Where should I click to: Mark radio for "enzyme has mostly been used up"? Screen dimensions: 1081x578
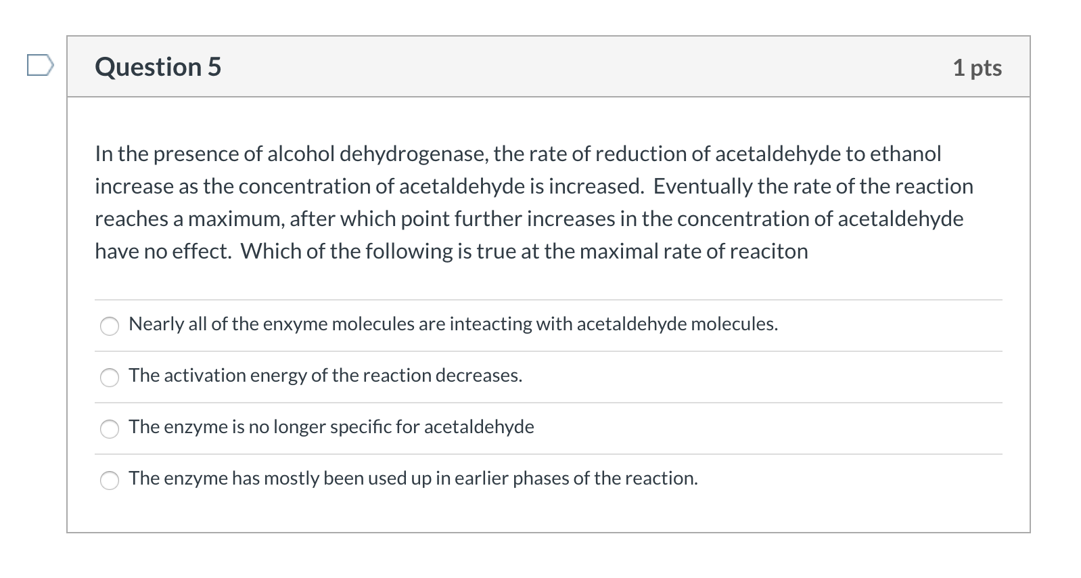(x=110, y=481)
